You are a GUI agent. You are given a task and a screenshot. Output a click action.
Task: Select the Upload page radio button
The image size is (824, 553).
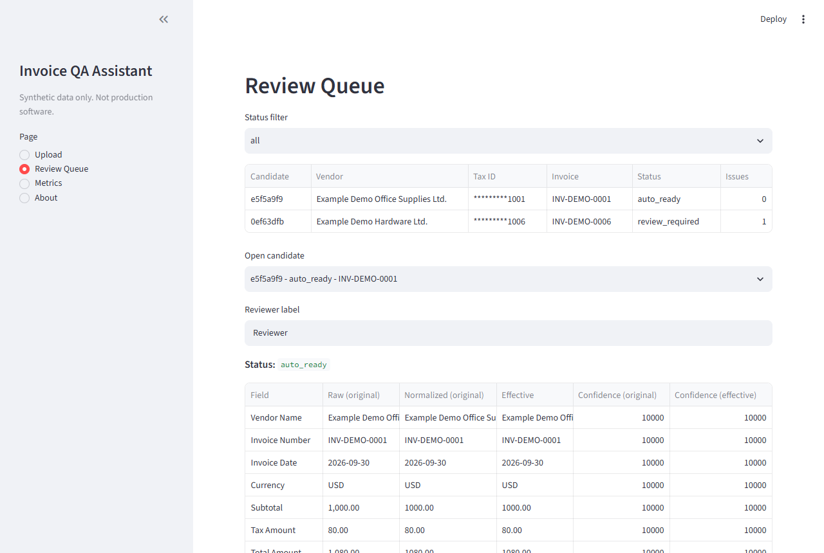[x=41, y=154]
